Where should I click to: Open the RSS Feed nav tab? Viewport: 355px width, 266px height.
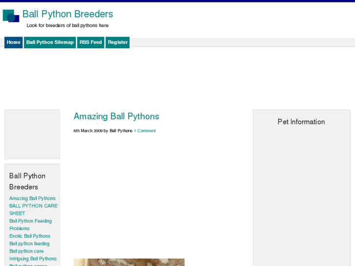[x=90, y=42]
